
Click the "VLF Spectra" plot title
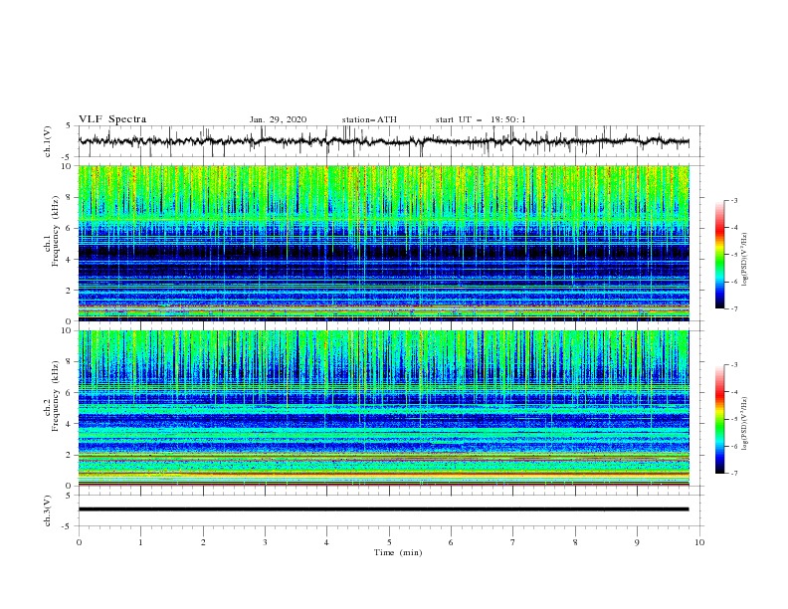112,119
